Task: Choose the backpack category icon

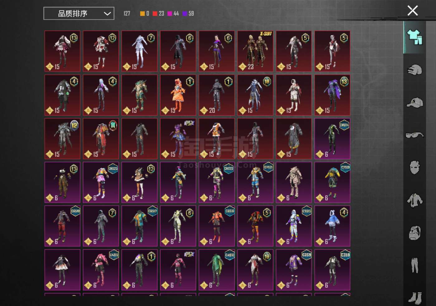Action: coord(415,233)
